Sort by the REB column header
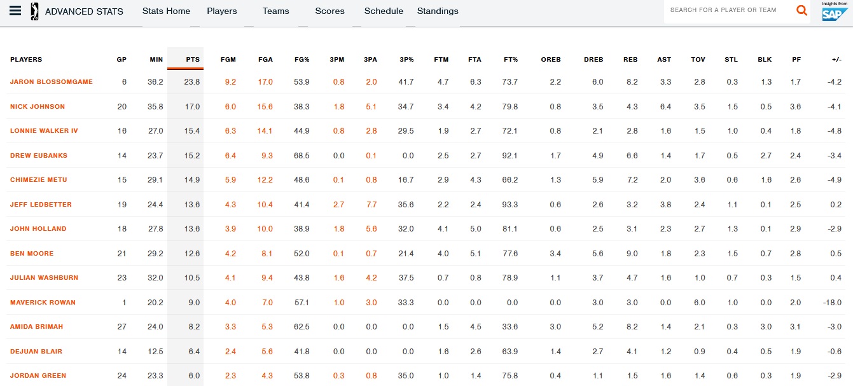This screenshot has width=853, height=386. click(630, 60)
